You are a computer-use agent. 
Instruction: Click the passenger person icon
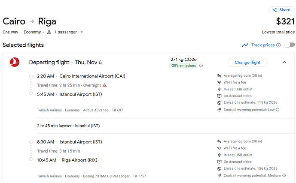[x=49, y=32]
